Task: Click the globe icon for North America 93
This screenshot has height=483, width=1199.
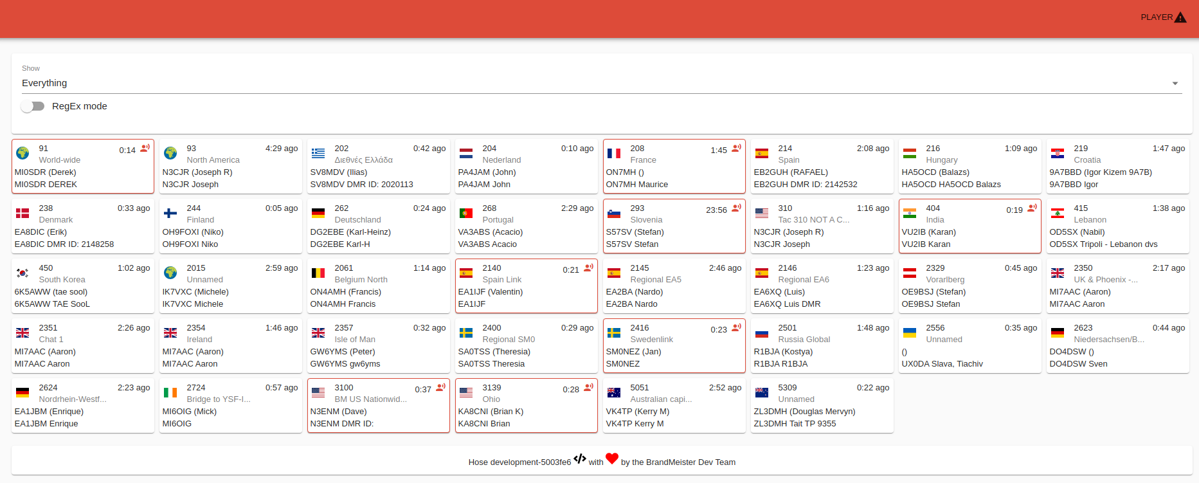Action: point(170,153)
